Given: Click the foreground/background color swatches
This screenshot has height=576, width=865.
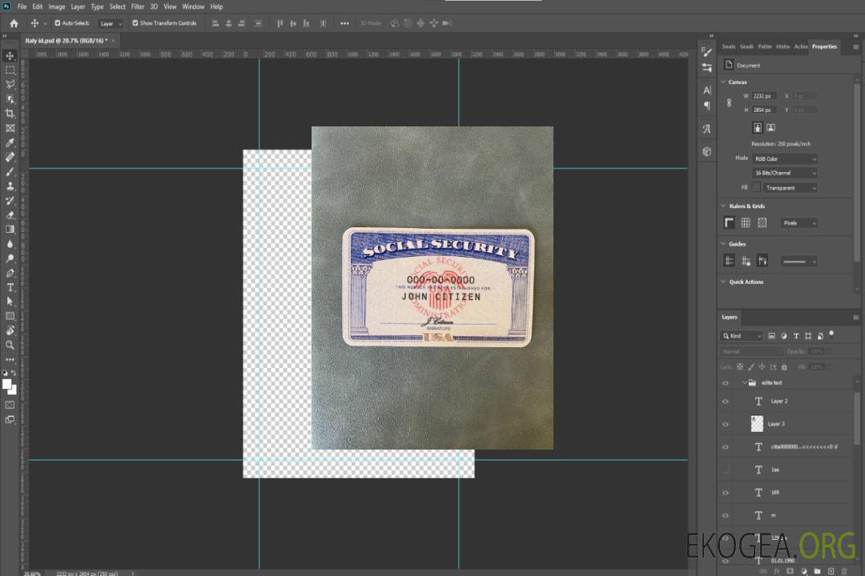Looking at the screenshot, I should 10,386.
